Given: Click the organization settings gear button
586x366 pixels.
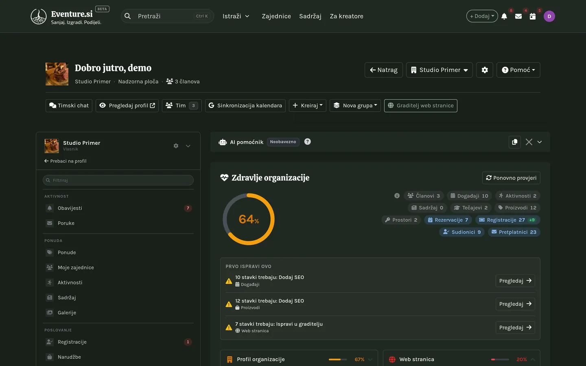Looking at the screenshot, I should (x=485, y=70).
